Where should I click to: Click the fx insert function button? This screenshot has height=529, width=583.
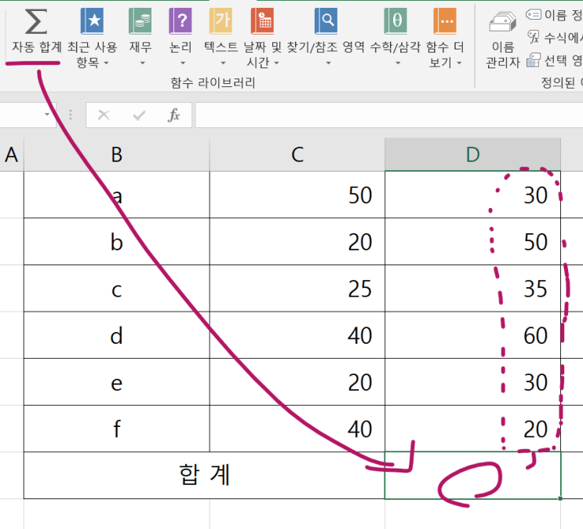(x=173, y=115)
